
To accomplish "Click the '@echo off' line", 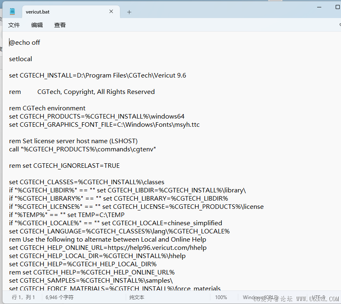I will 25,43.
